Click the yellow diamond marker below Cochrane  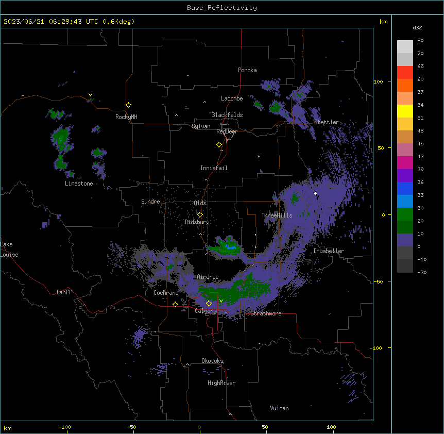(x=175, y=305)
